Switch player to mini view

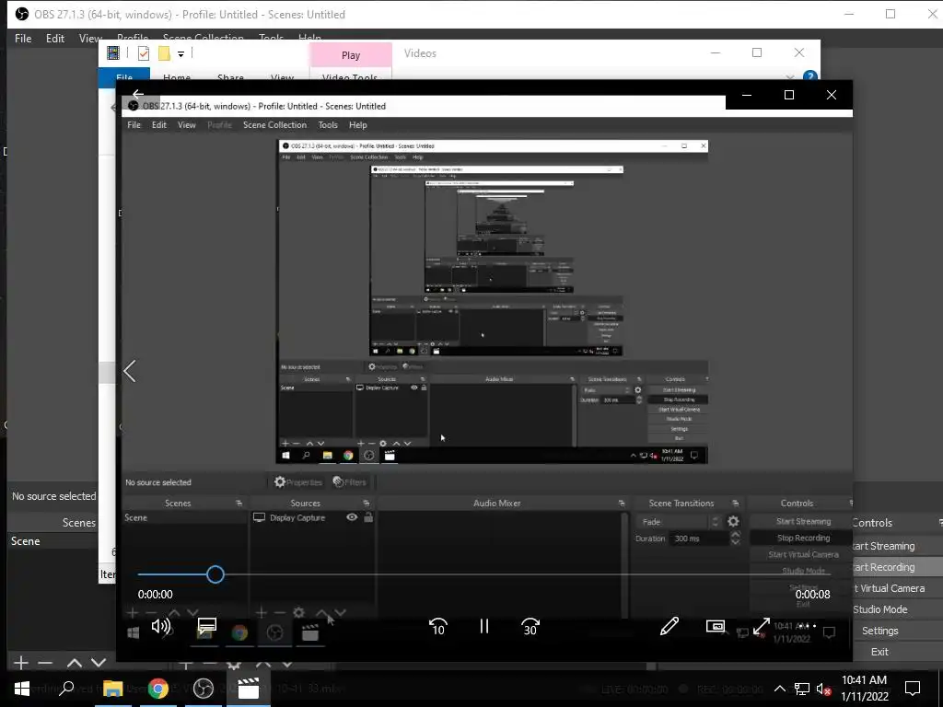(715, 626)
